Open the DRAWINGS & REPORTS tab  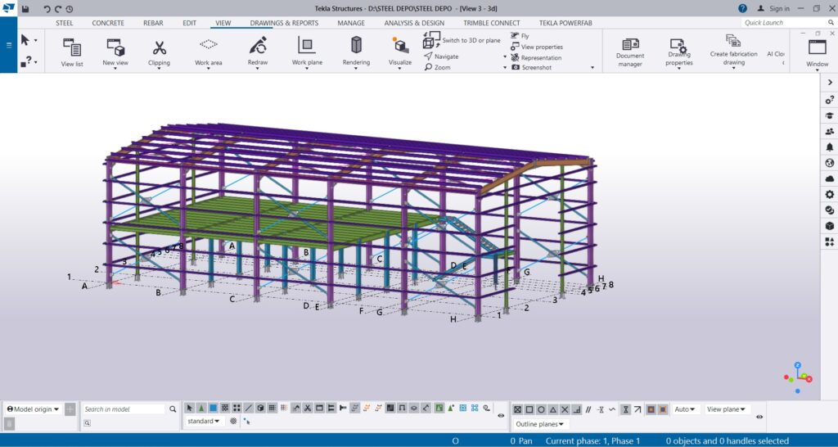284,23
